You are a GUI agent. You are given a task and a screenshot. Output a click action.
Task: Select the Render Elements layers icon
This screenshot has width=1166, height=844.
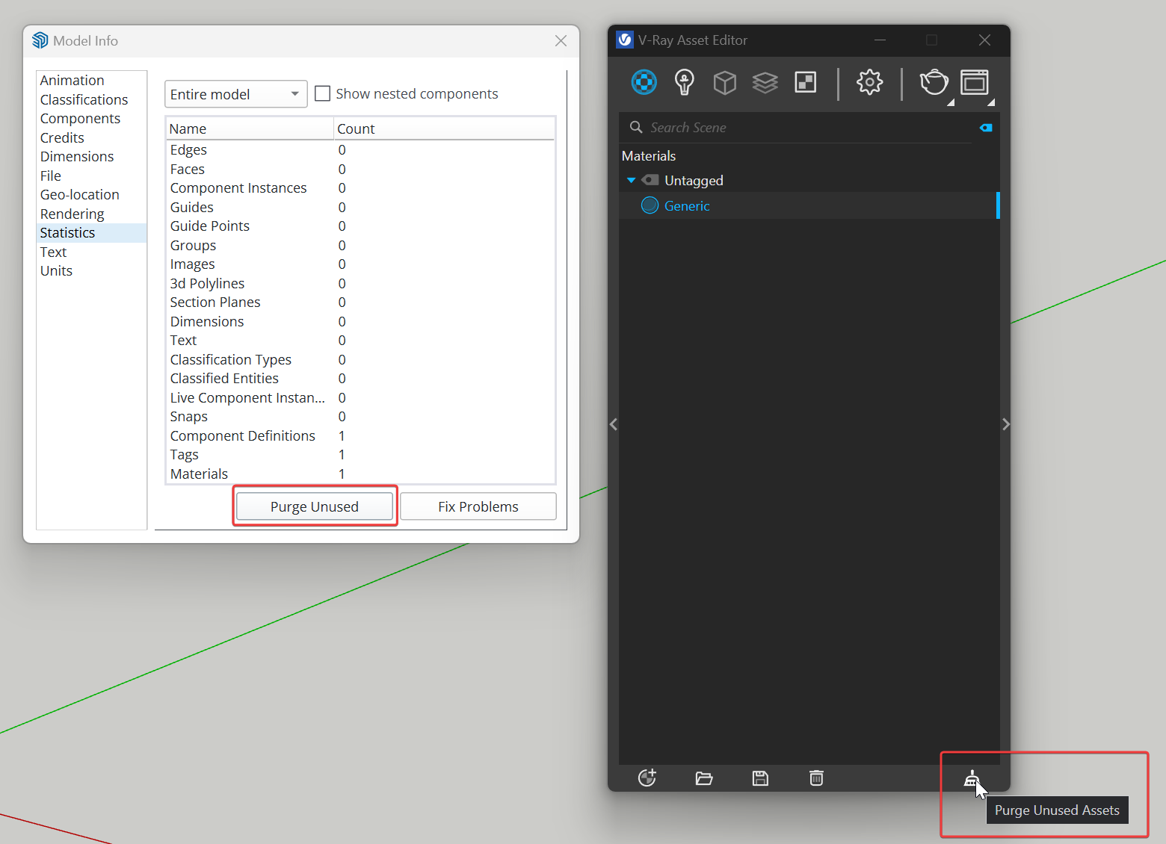pos(765,82)
